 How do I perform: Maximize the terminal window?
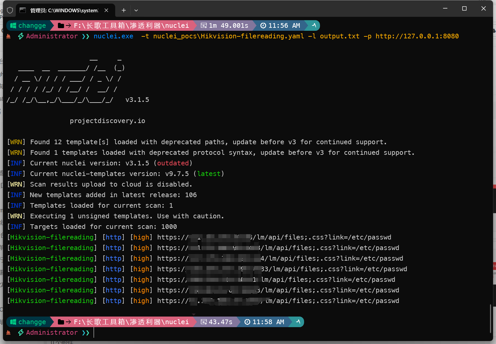tap(464, 9)
